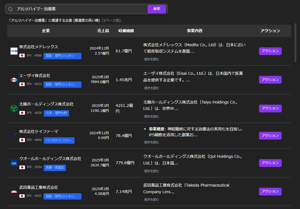Click the MedRx company logo

pos(14,51)
